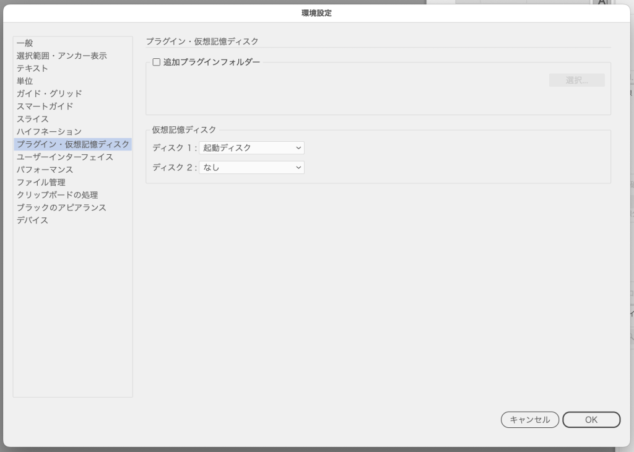Image resolution: width=634 pixels, height=452 pixels.
Task: Open the ディスク 2 dropdown
Action: (x=251, y=167)
